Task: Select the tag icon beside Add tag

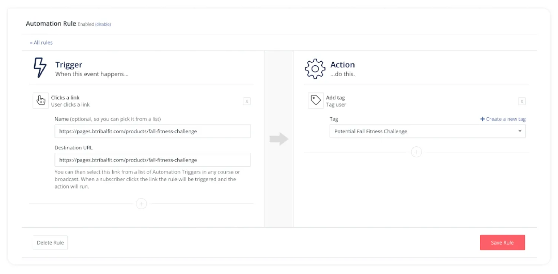Action: (316, 101)
